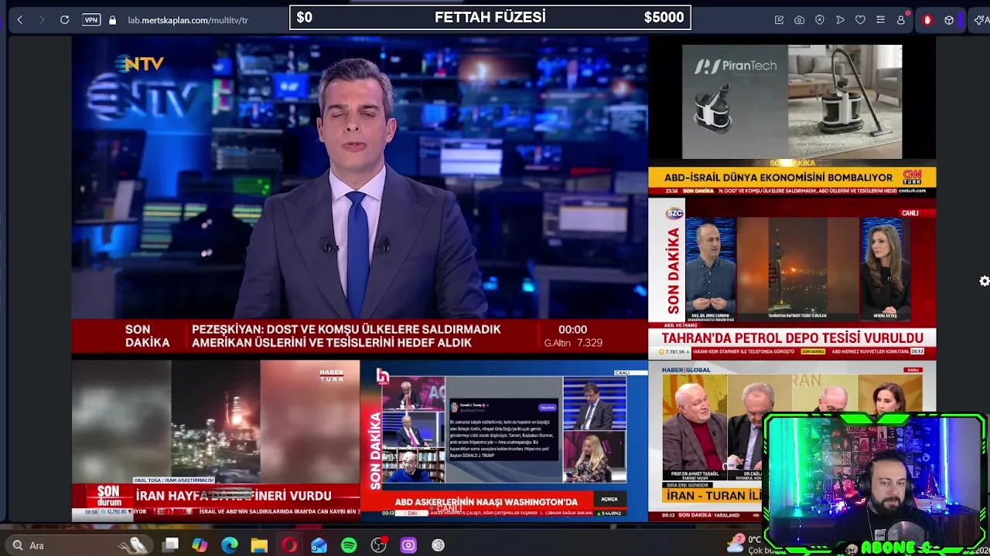Click the red Opera extension icon
990x556 pixels.
(x=927, y=20)
